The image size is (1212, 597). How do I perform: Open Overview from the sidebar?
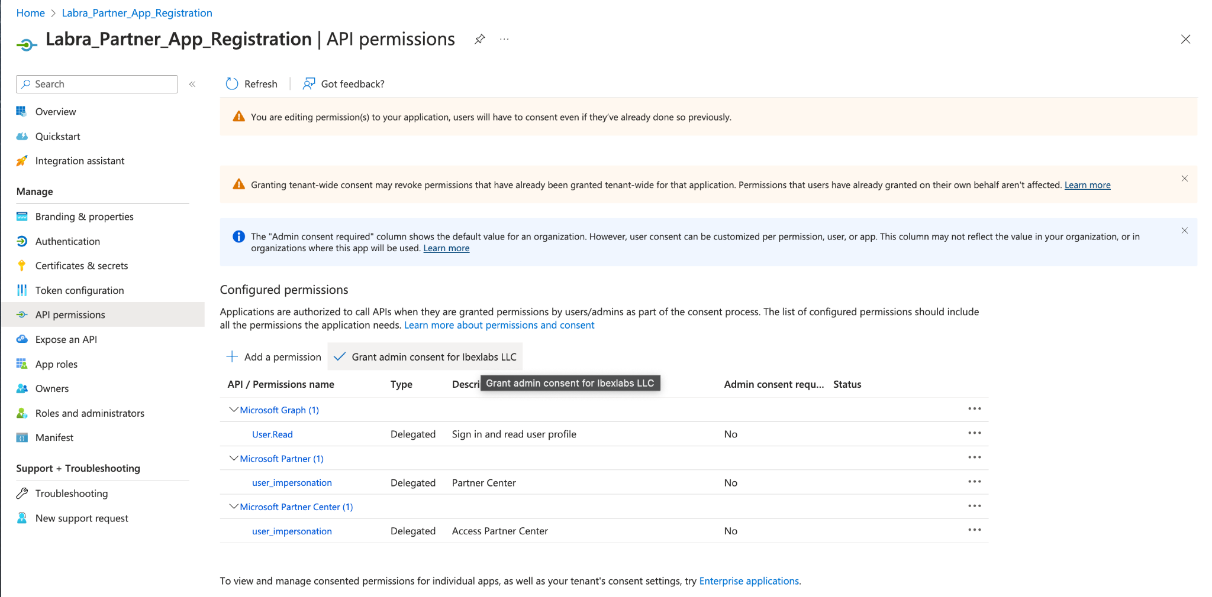(x=56, y=112)
